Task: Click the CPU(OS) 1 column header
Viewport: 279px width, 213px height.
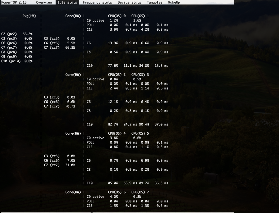Action: [x=140, y=16]
